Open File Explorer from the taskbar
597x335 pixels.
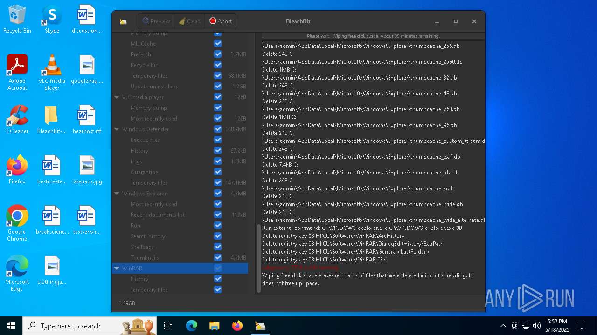[214, 326]
